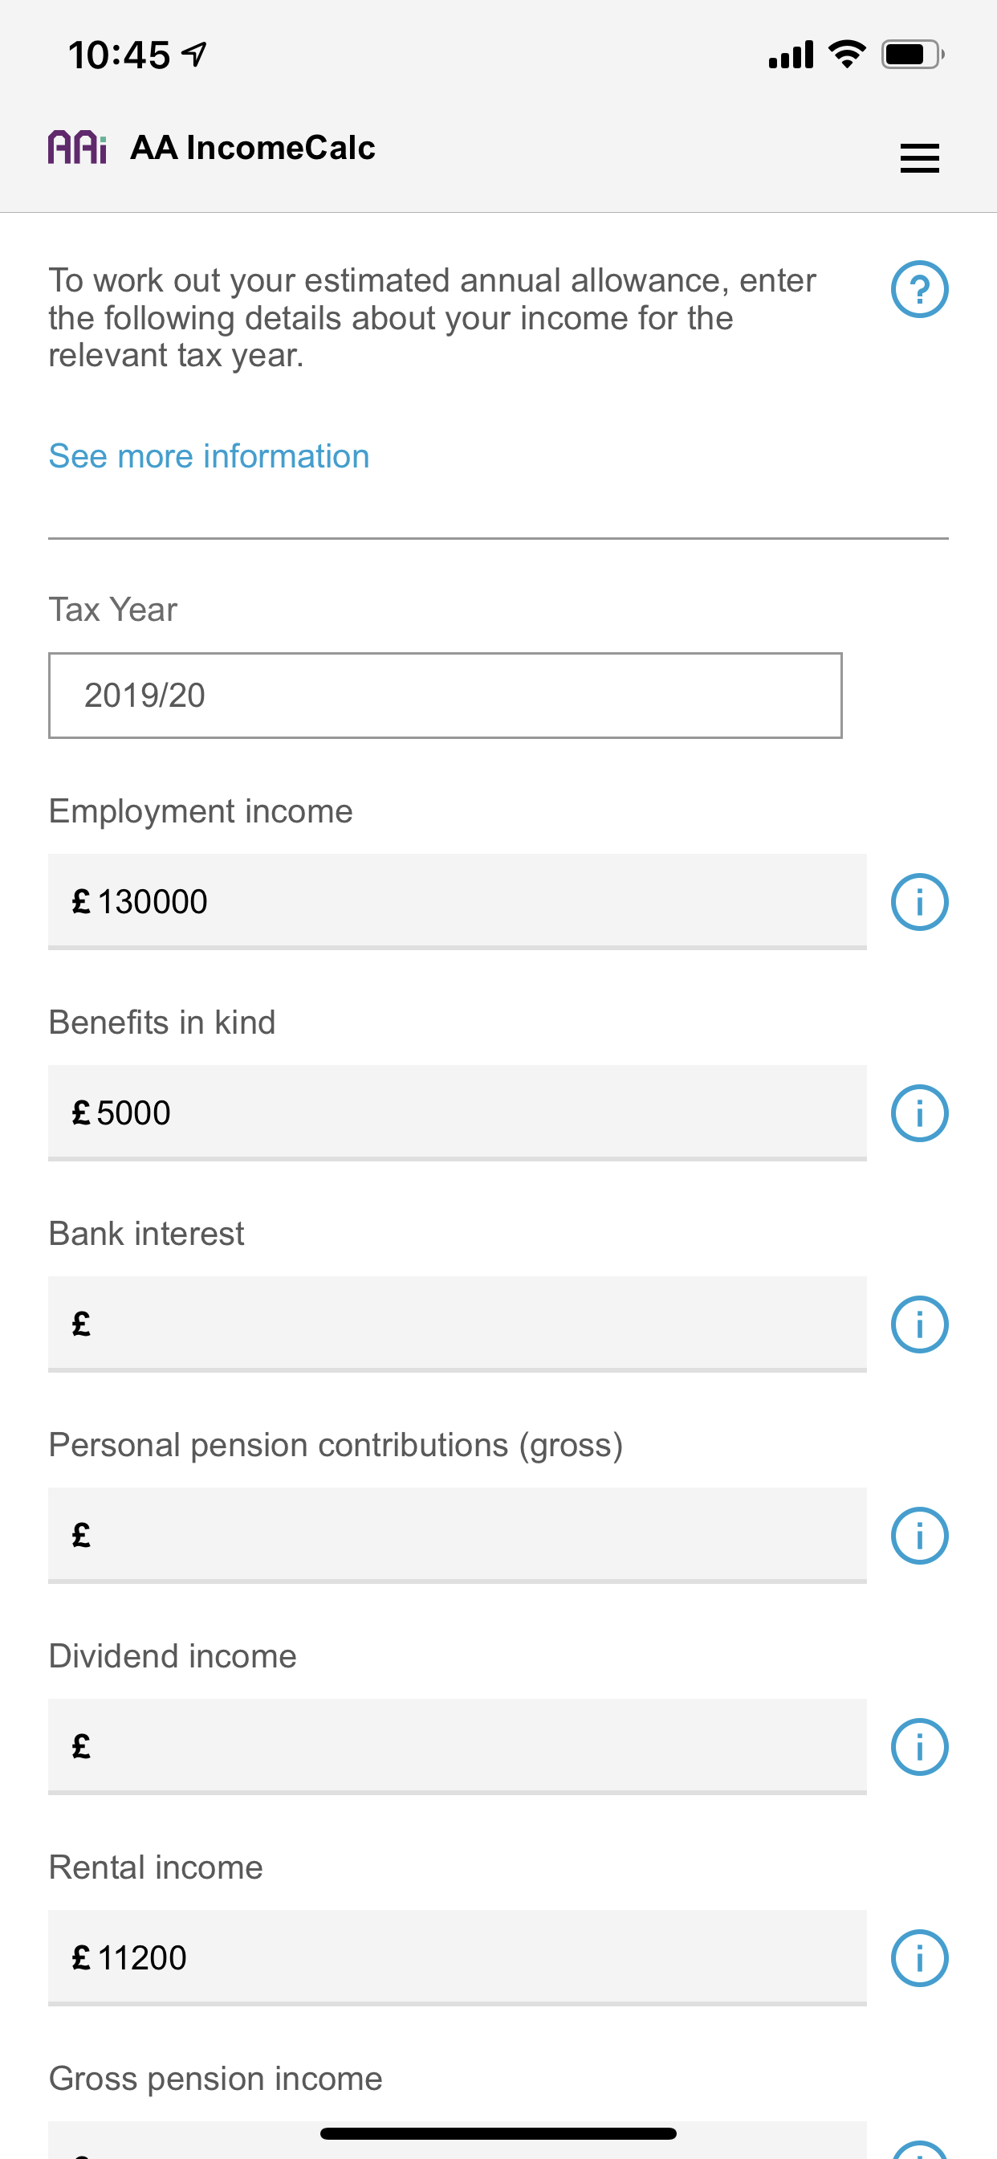997x2159 pixels.
Task: Follow the See more information link
Action: [209, 457]
